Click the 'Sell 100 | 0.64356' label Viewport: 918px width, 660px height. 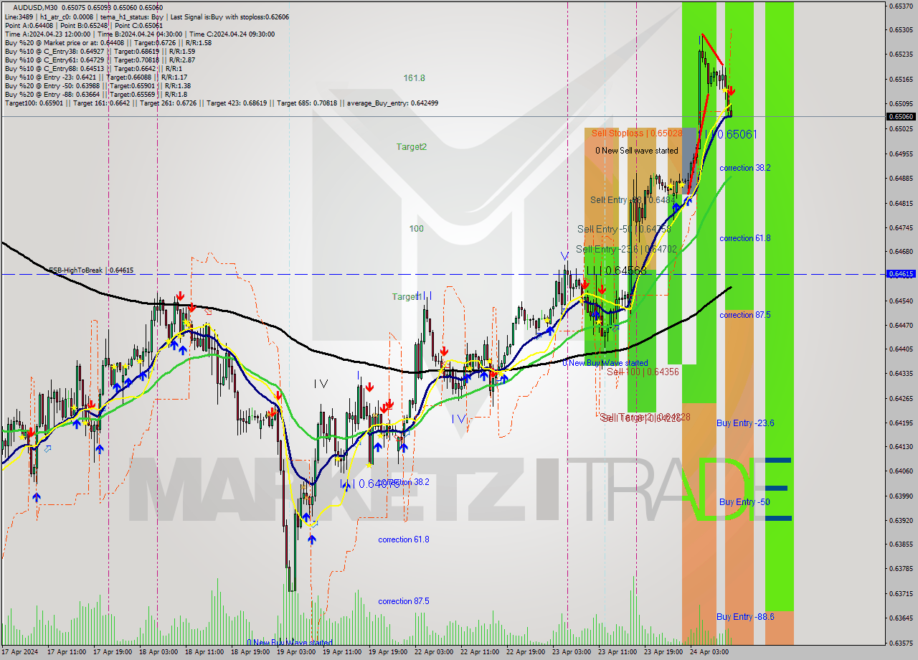pos(643,372)
